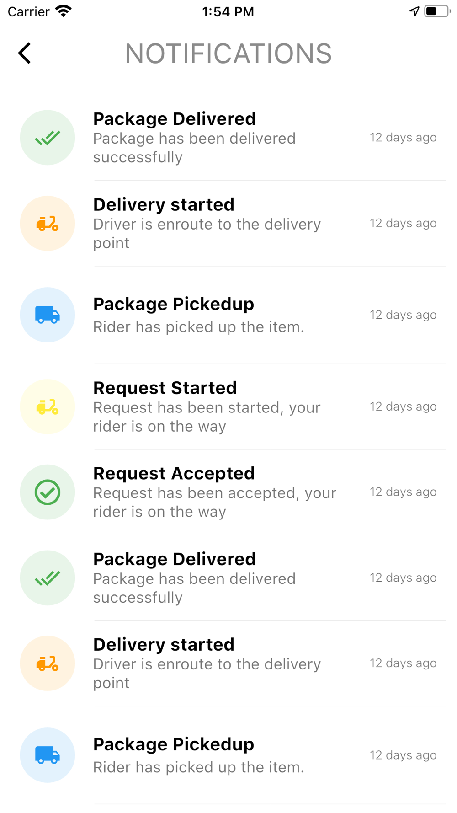Open the first Package Pickedup notification title
Image resolution: width=457 pixels, height=813 pixels.
click(x=174, y=304)
